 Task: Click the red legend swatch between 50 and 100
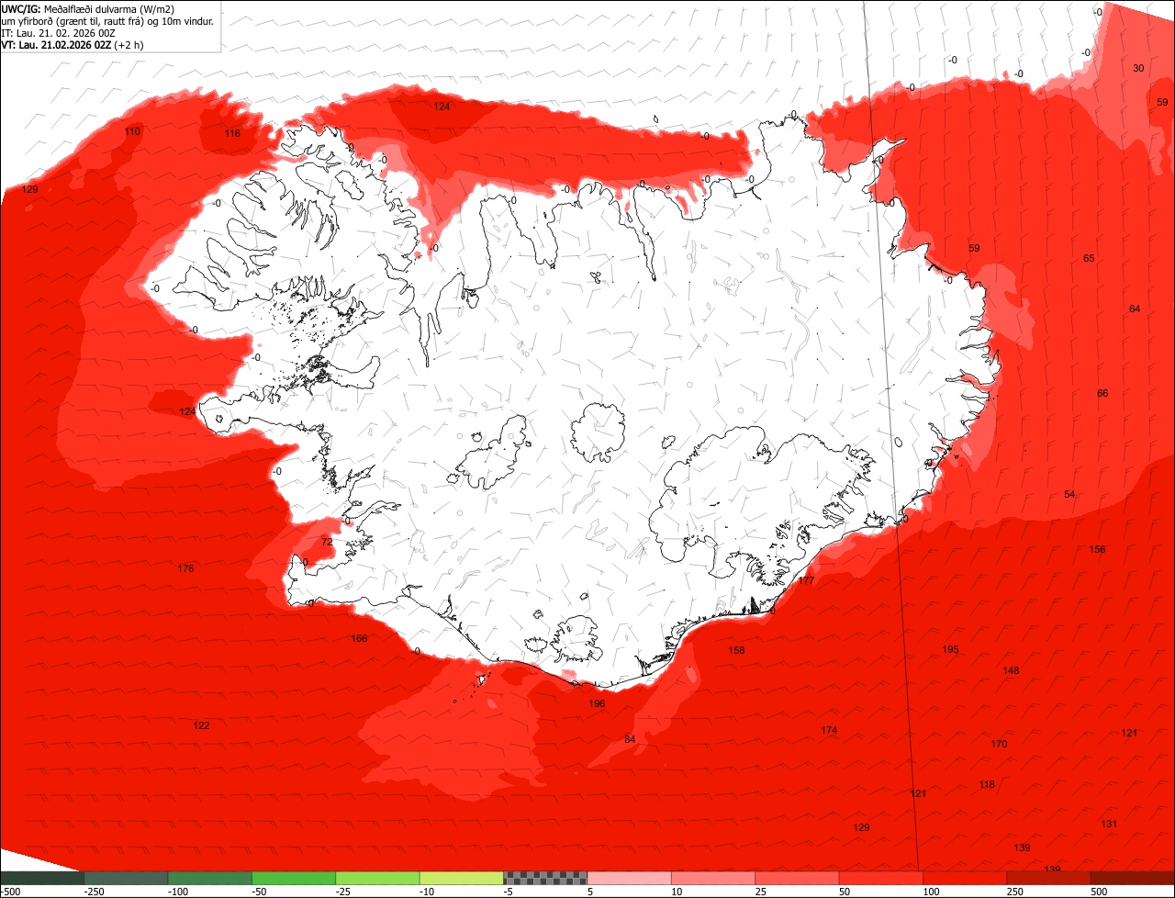point(880,878)
